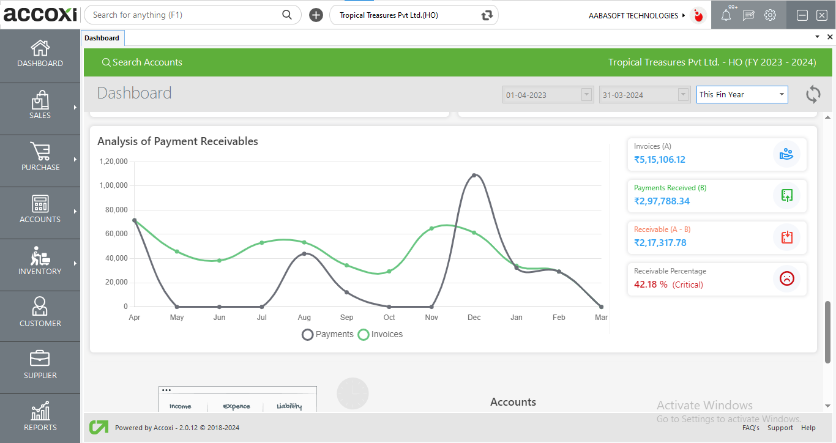Open the messages chat icon
This screenshot has width=836, height=443.
(748, 16)
